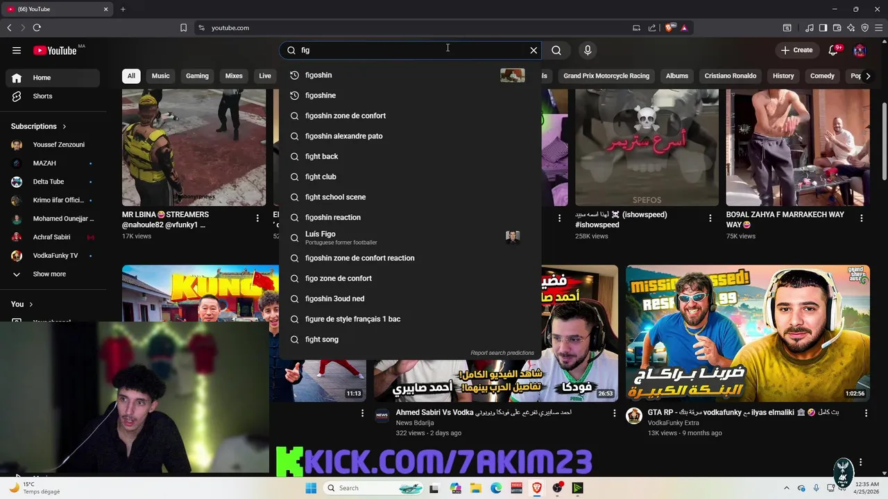The width and height of the screenshot is (888, 499).
Task: Open Brave Wallet icon
Action: click(x=837, y=28)
